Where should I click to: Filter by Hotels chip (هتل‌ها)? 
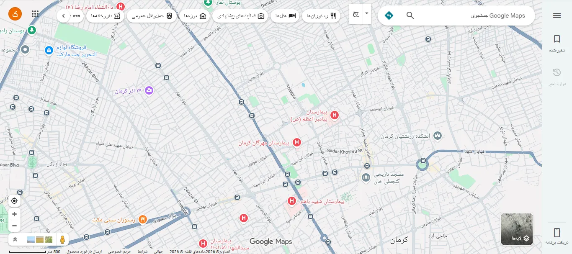coord(284,16)
